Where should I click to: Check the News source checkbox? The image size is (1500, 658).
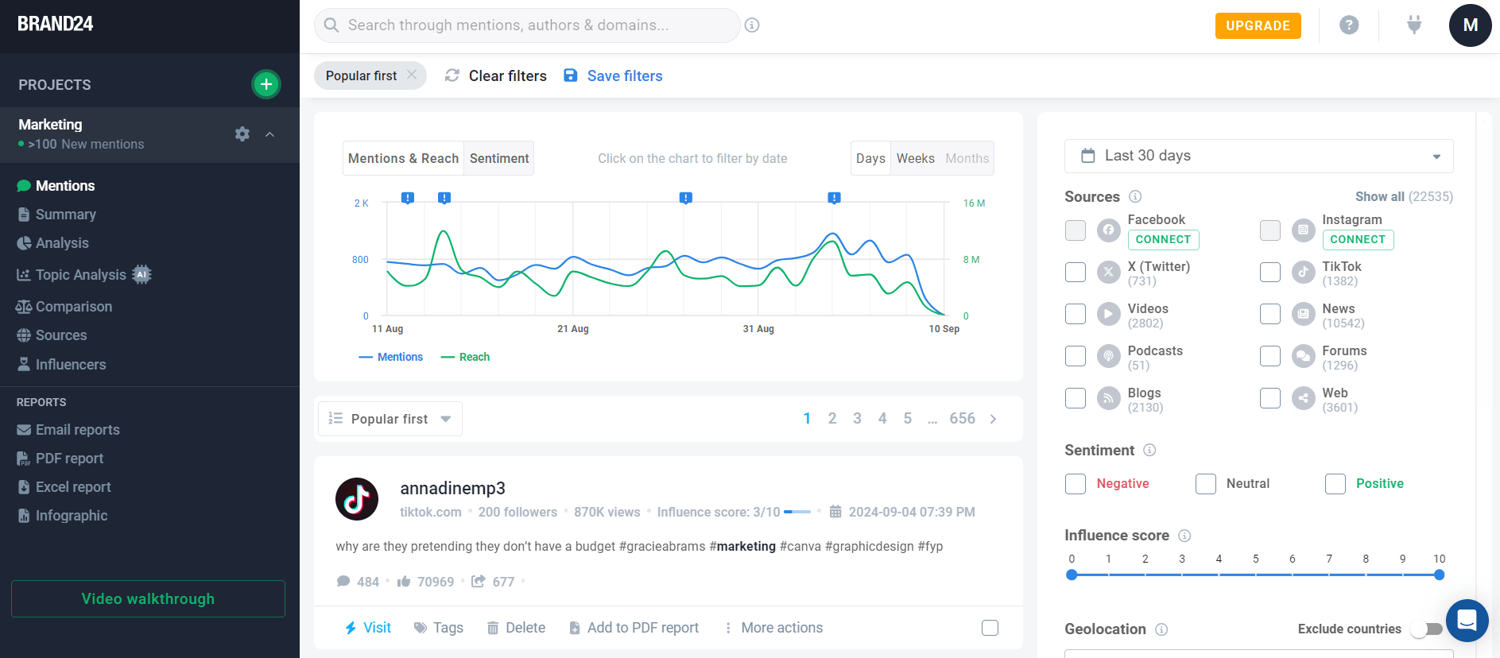click(1270, 314)
